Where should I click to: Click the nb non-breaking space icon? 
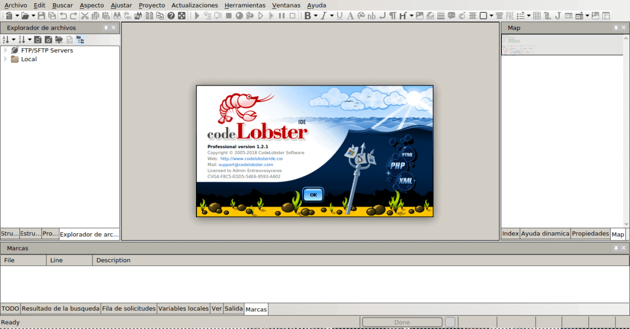coord(372,16)
